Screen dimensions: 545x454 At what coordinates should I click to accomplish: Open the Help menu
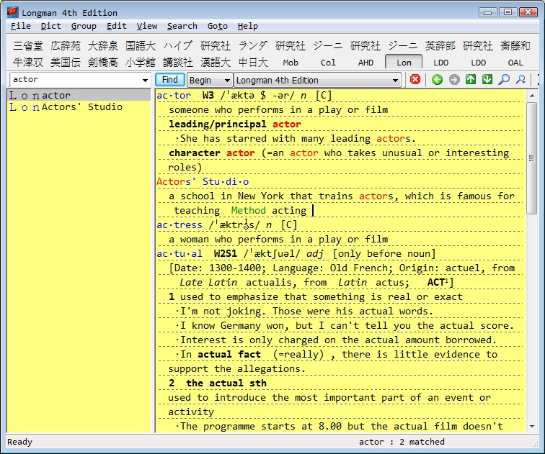(248, 26)
